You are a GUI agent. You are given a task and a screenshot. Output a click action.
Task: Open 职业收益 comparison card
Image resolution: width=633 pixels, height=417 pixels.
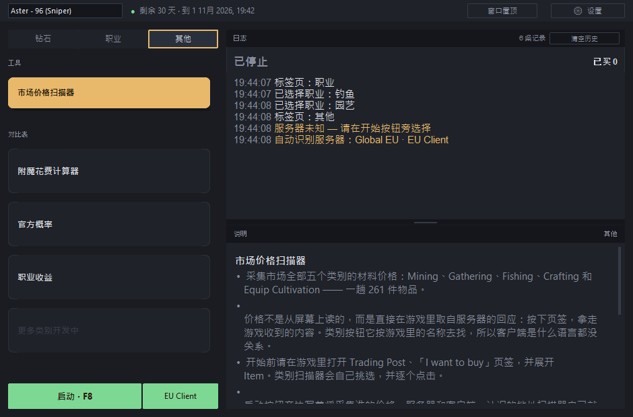(x=109, y=277)
